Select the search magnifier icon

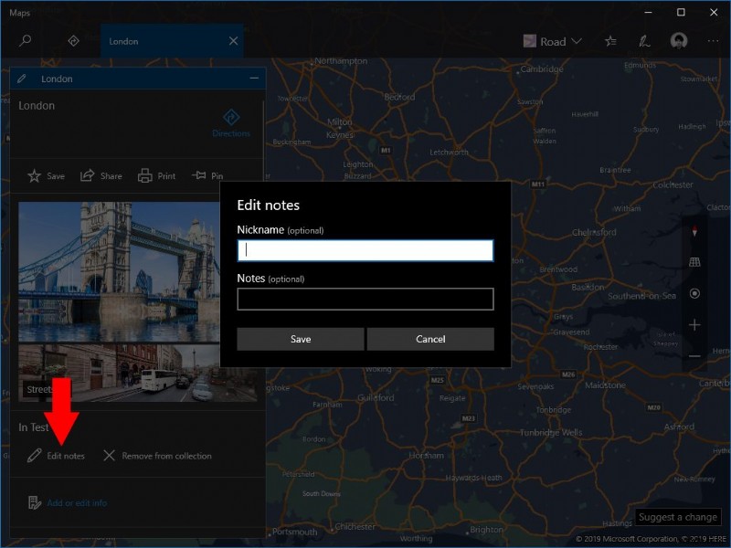pos(25,41)
